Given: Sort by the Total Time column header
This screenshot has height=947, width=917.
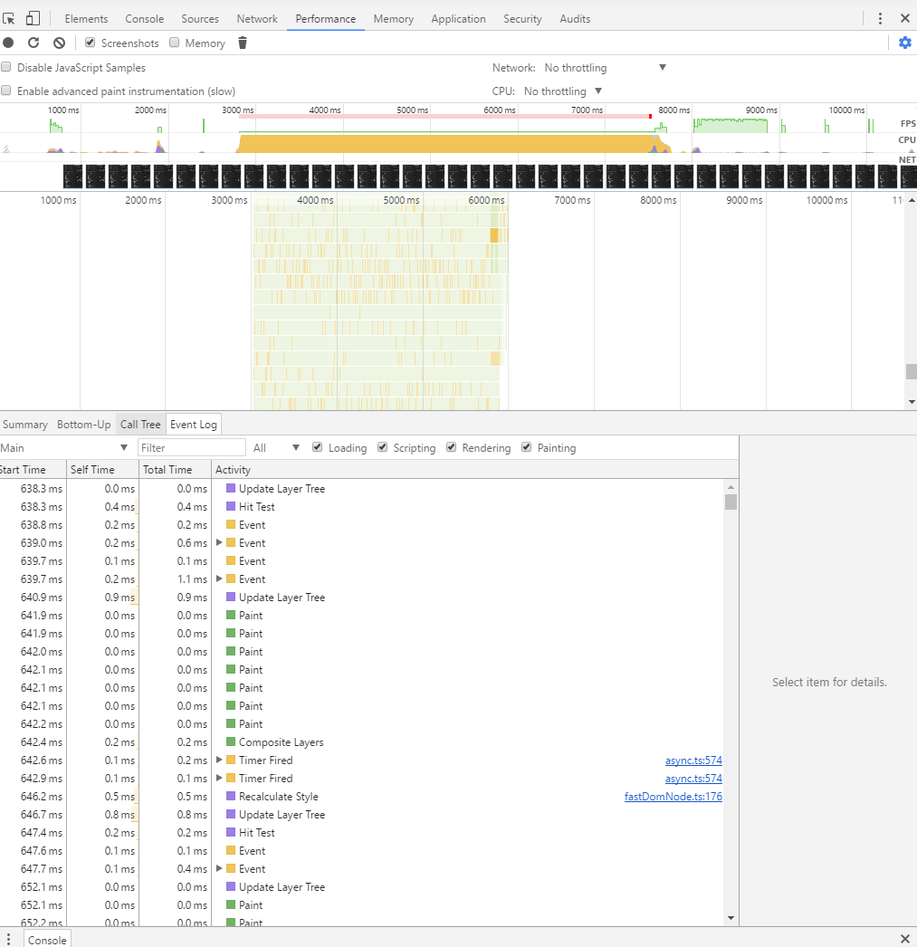Looking at the screenshot, I should tap(175, 469).
